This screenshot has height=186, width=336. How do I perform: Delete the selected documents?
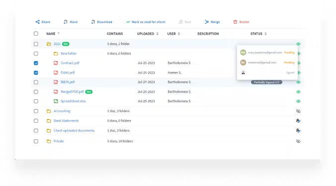241,22
